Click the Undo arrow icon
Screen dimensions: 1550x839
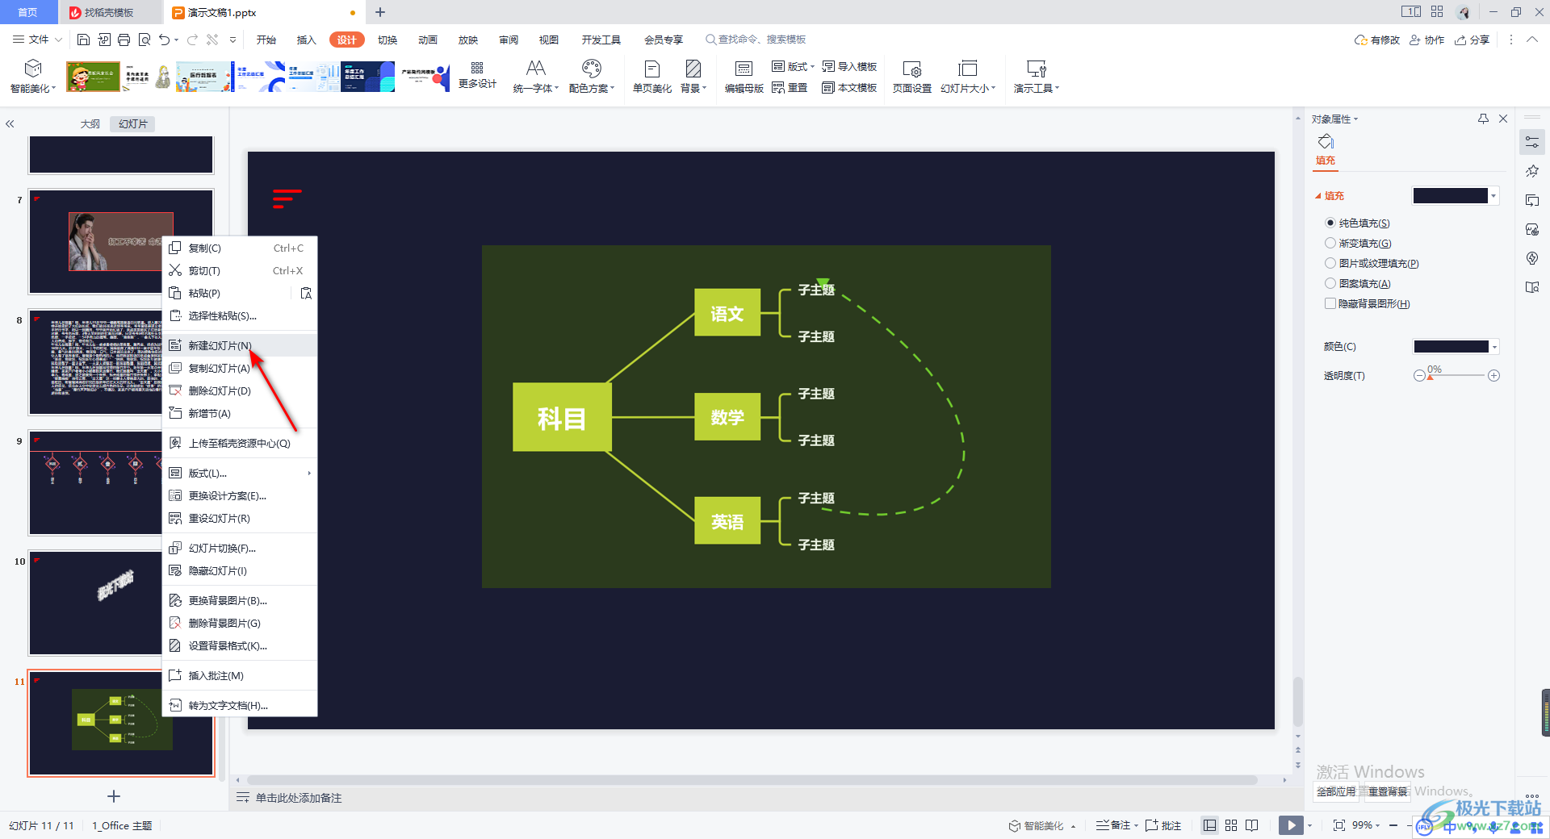click(x=164, y=40)
